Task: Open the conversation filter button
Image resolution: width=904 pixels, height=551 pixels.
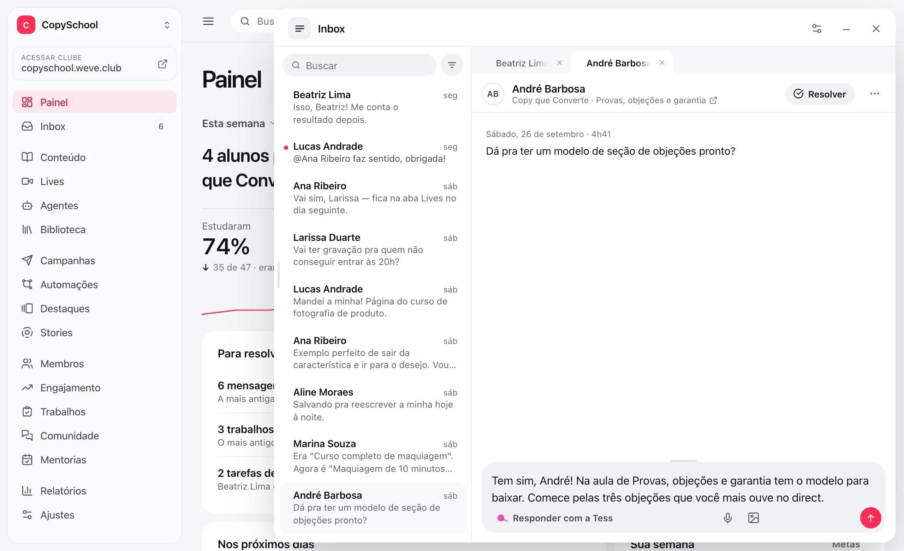Action: pyautogui.click(x=452, y=65)
